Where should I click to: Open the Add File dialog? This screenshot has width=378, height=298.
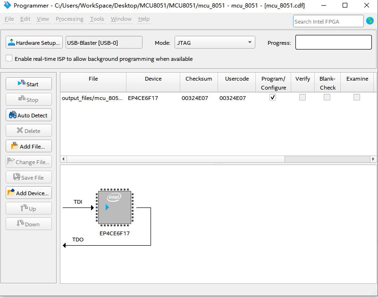pyautogui.click(x=29, y=146)
